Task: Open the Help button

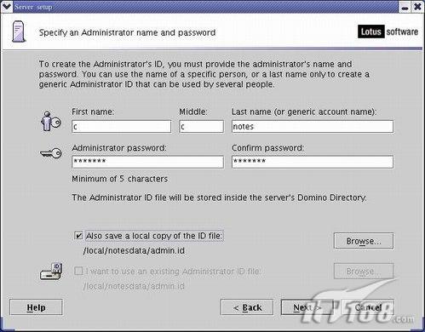Action: pos(36,307)
